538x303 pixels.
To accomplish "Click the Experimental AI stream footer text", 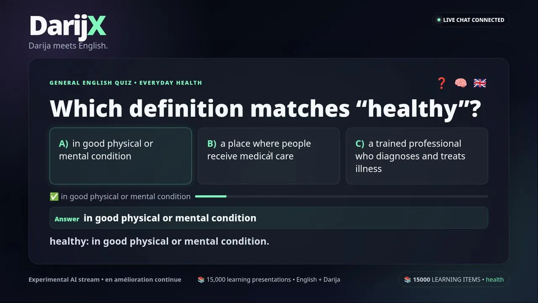I will [x=105, y=279].
